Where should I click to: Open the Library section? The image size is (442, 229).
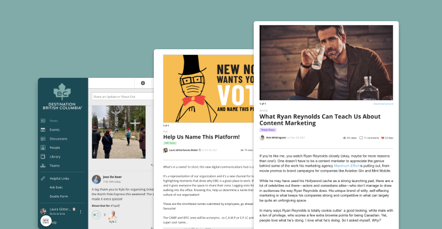pos(55,157)
